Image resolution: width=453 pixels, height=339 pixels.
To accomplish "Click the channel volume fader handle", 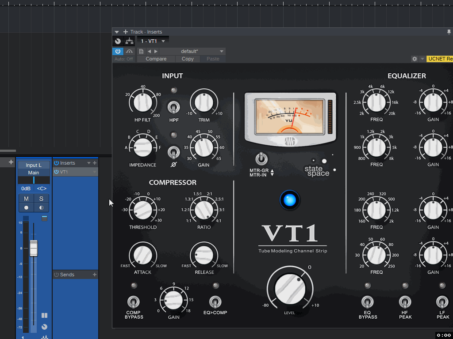I will coord(34,248).
